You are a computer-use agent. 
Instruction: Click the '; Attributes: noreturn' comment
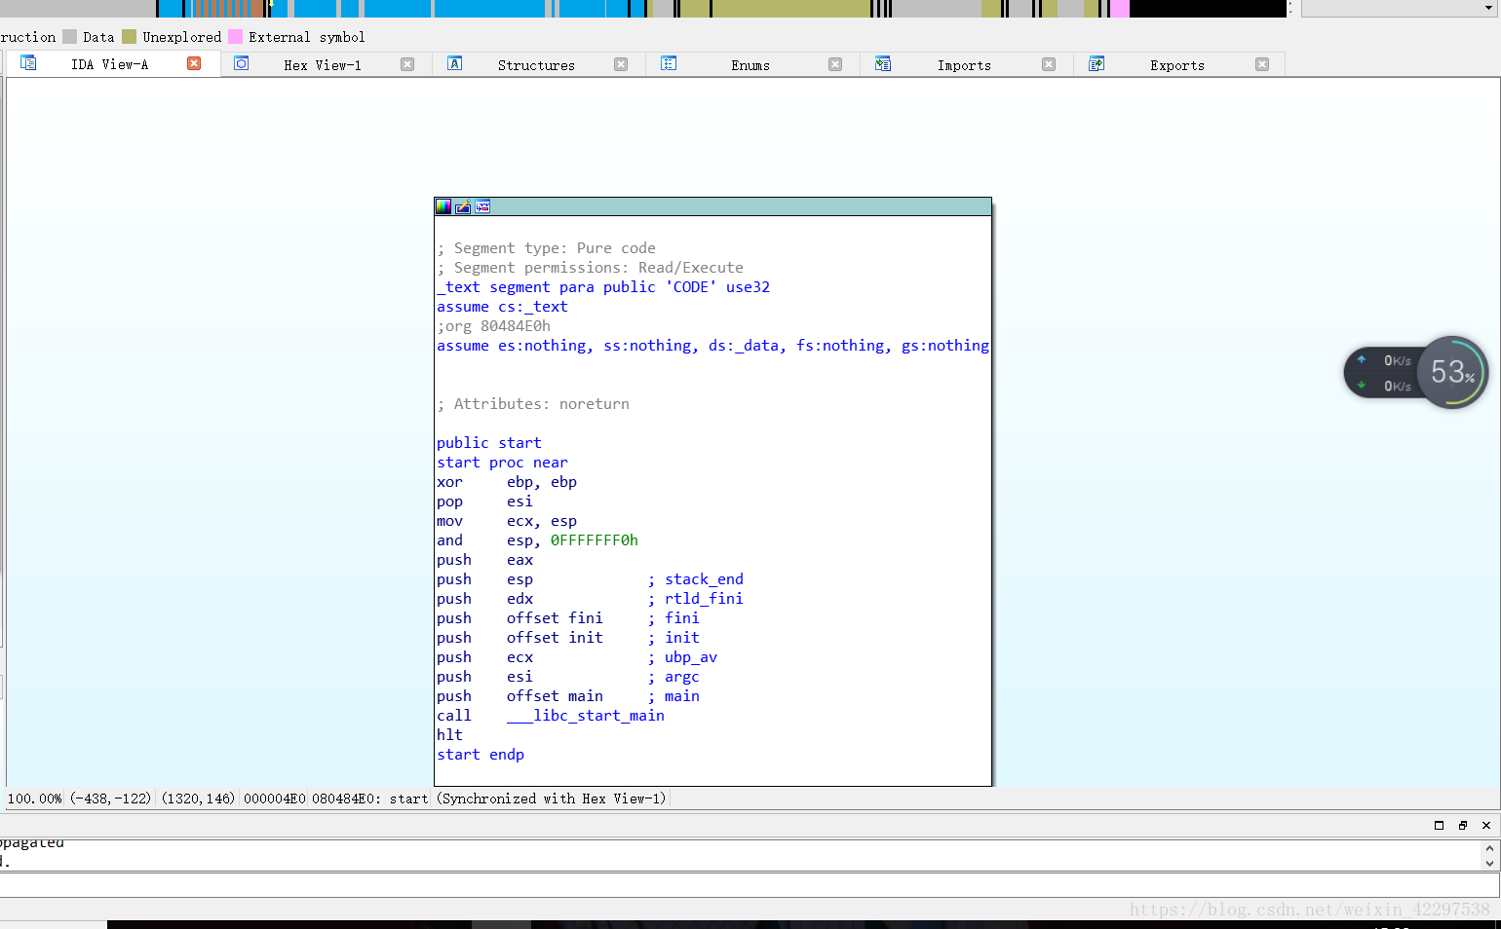coord(533,404)
